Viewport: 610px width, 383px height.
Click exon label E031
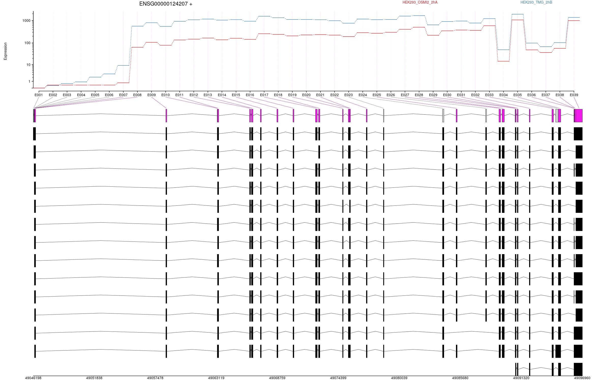pyautogui.click(x=461, y=95)
